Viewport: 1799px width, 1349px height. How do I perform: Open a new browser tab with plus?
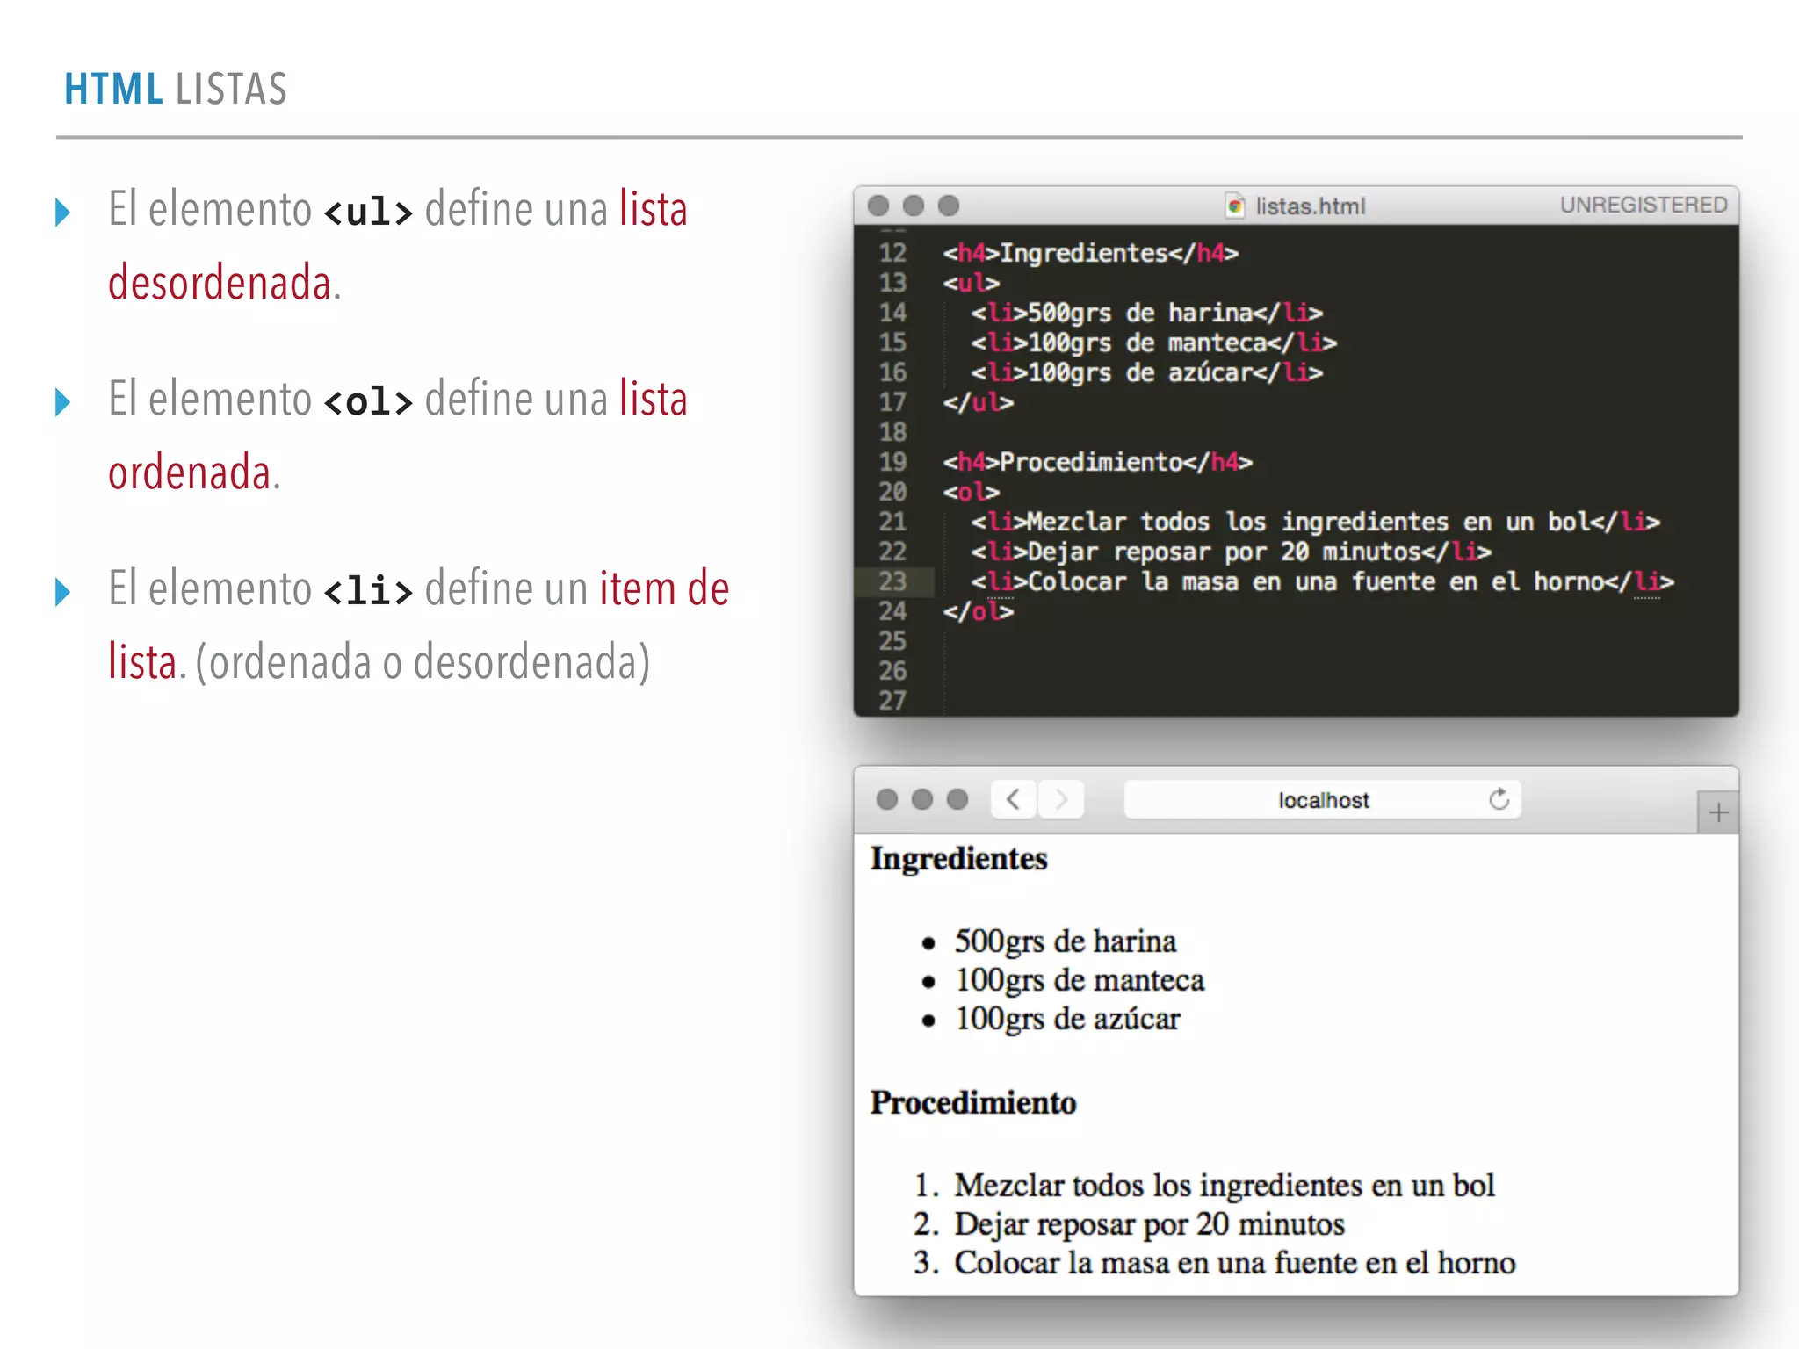1718,812
